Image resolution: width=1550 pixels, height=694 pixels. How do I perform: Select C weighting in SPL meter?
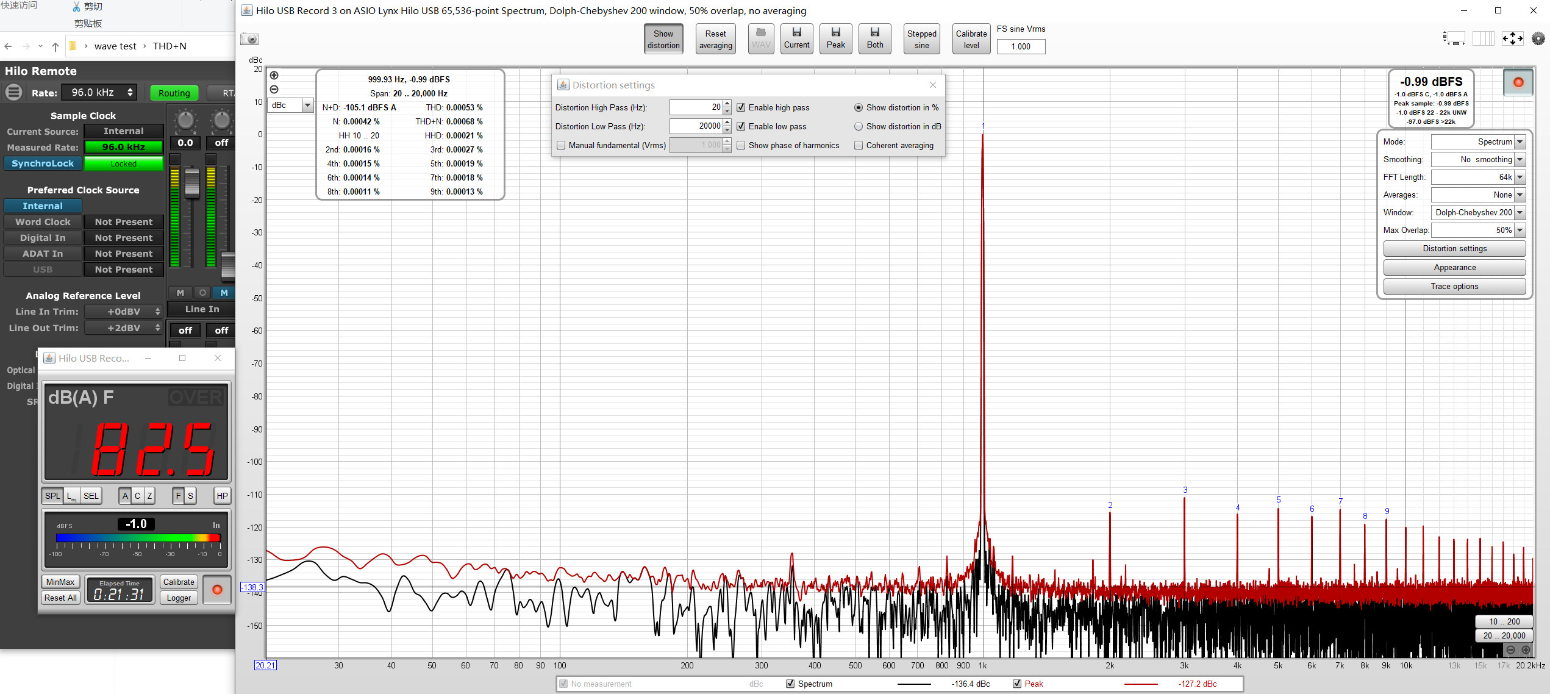click(137, 496)
